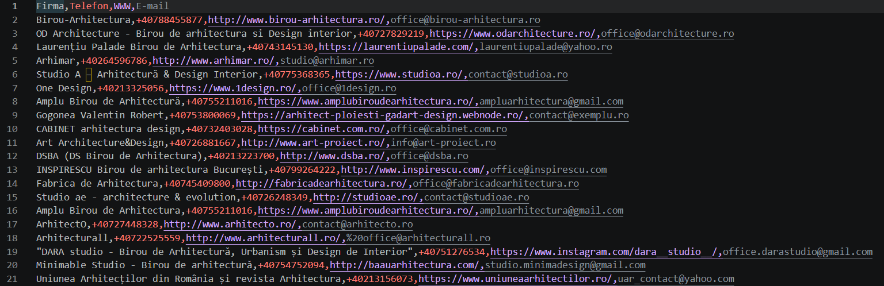Click the firm name Fabrica de Arhitectura
The image size is (884, 286).
(x=97, y=184)
